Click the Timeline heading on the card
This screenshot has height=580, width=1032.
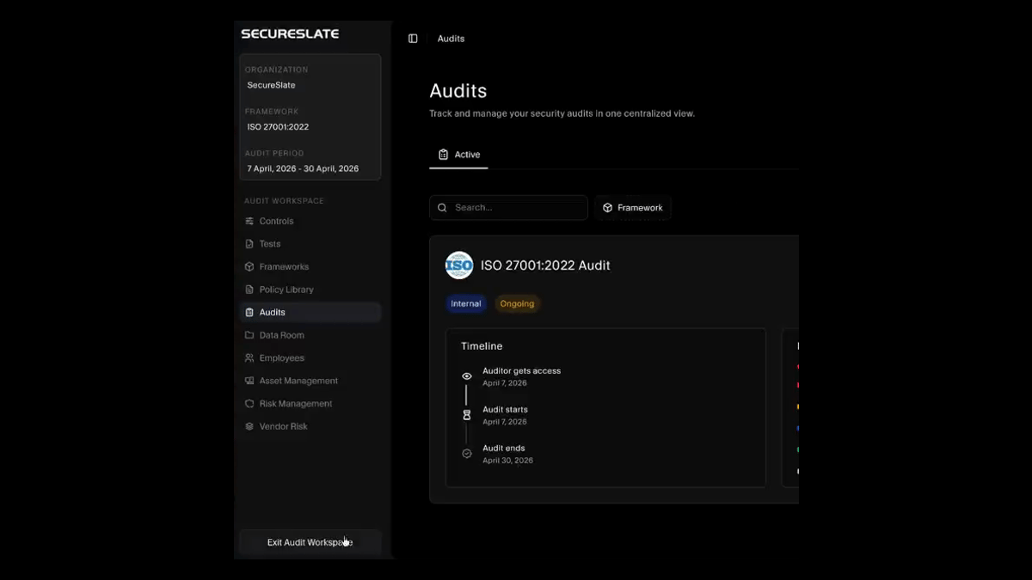pos(482,346)
